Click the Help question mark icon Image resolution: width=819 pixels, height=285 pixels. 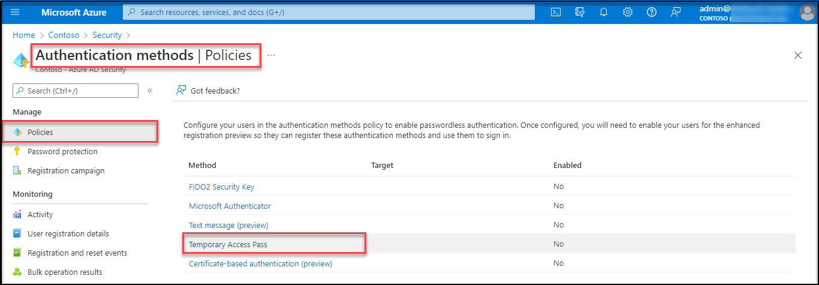652,12
